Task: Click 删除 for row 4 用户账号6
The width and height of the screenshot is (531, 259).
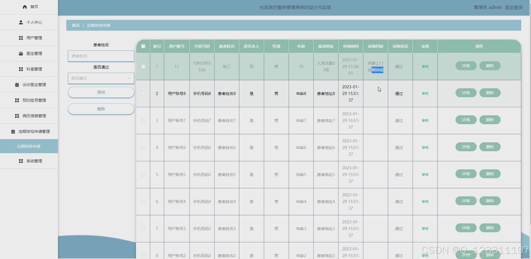Action: [490, 147]
